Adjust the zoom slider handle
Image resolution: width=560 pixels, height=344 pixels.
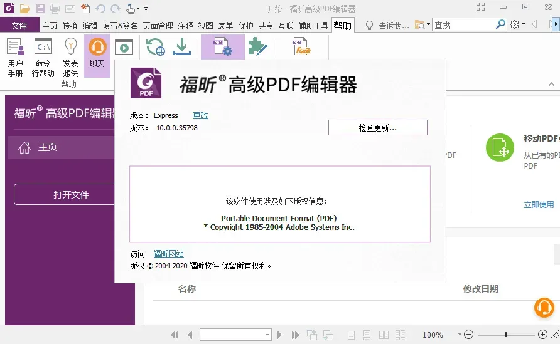tap(506, 335)
